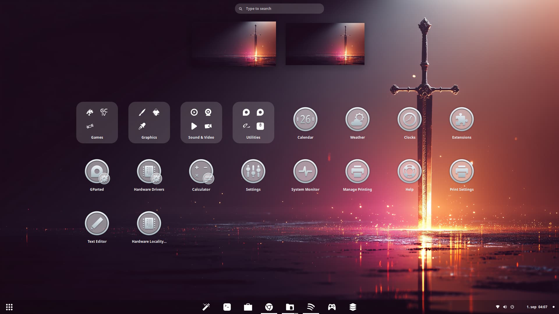Launch the Weather application

point(357,119)
